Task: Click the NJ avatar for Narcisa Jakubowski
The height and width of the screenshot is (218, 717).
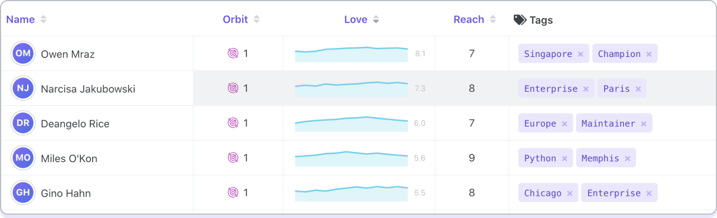Action: tap(23, 89)
